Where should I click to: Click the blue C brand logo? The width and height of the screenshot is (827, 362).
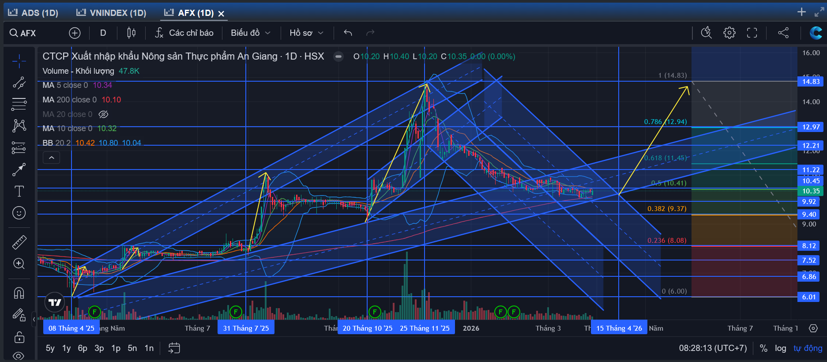pos(816,33)
